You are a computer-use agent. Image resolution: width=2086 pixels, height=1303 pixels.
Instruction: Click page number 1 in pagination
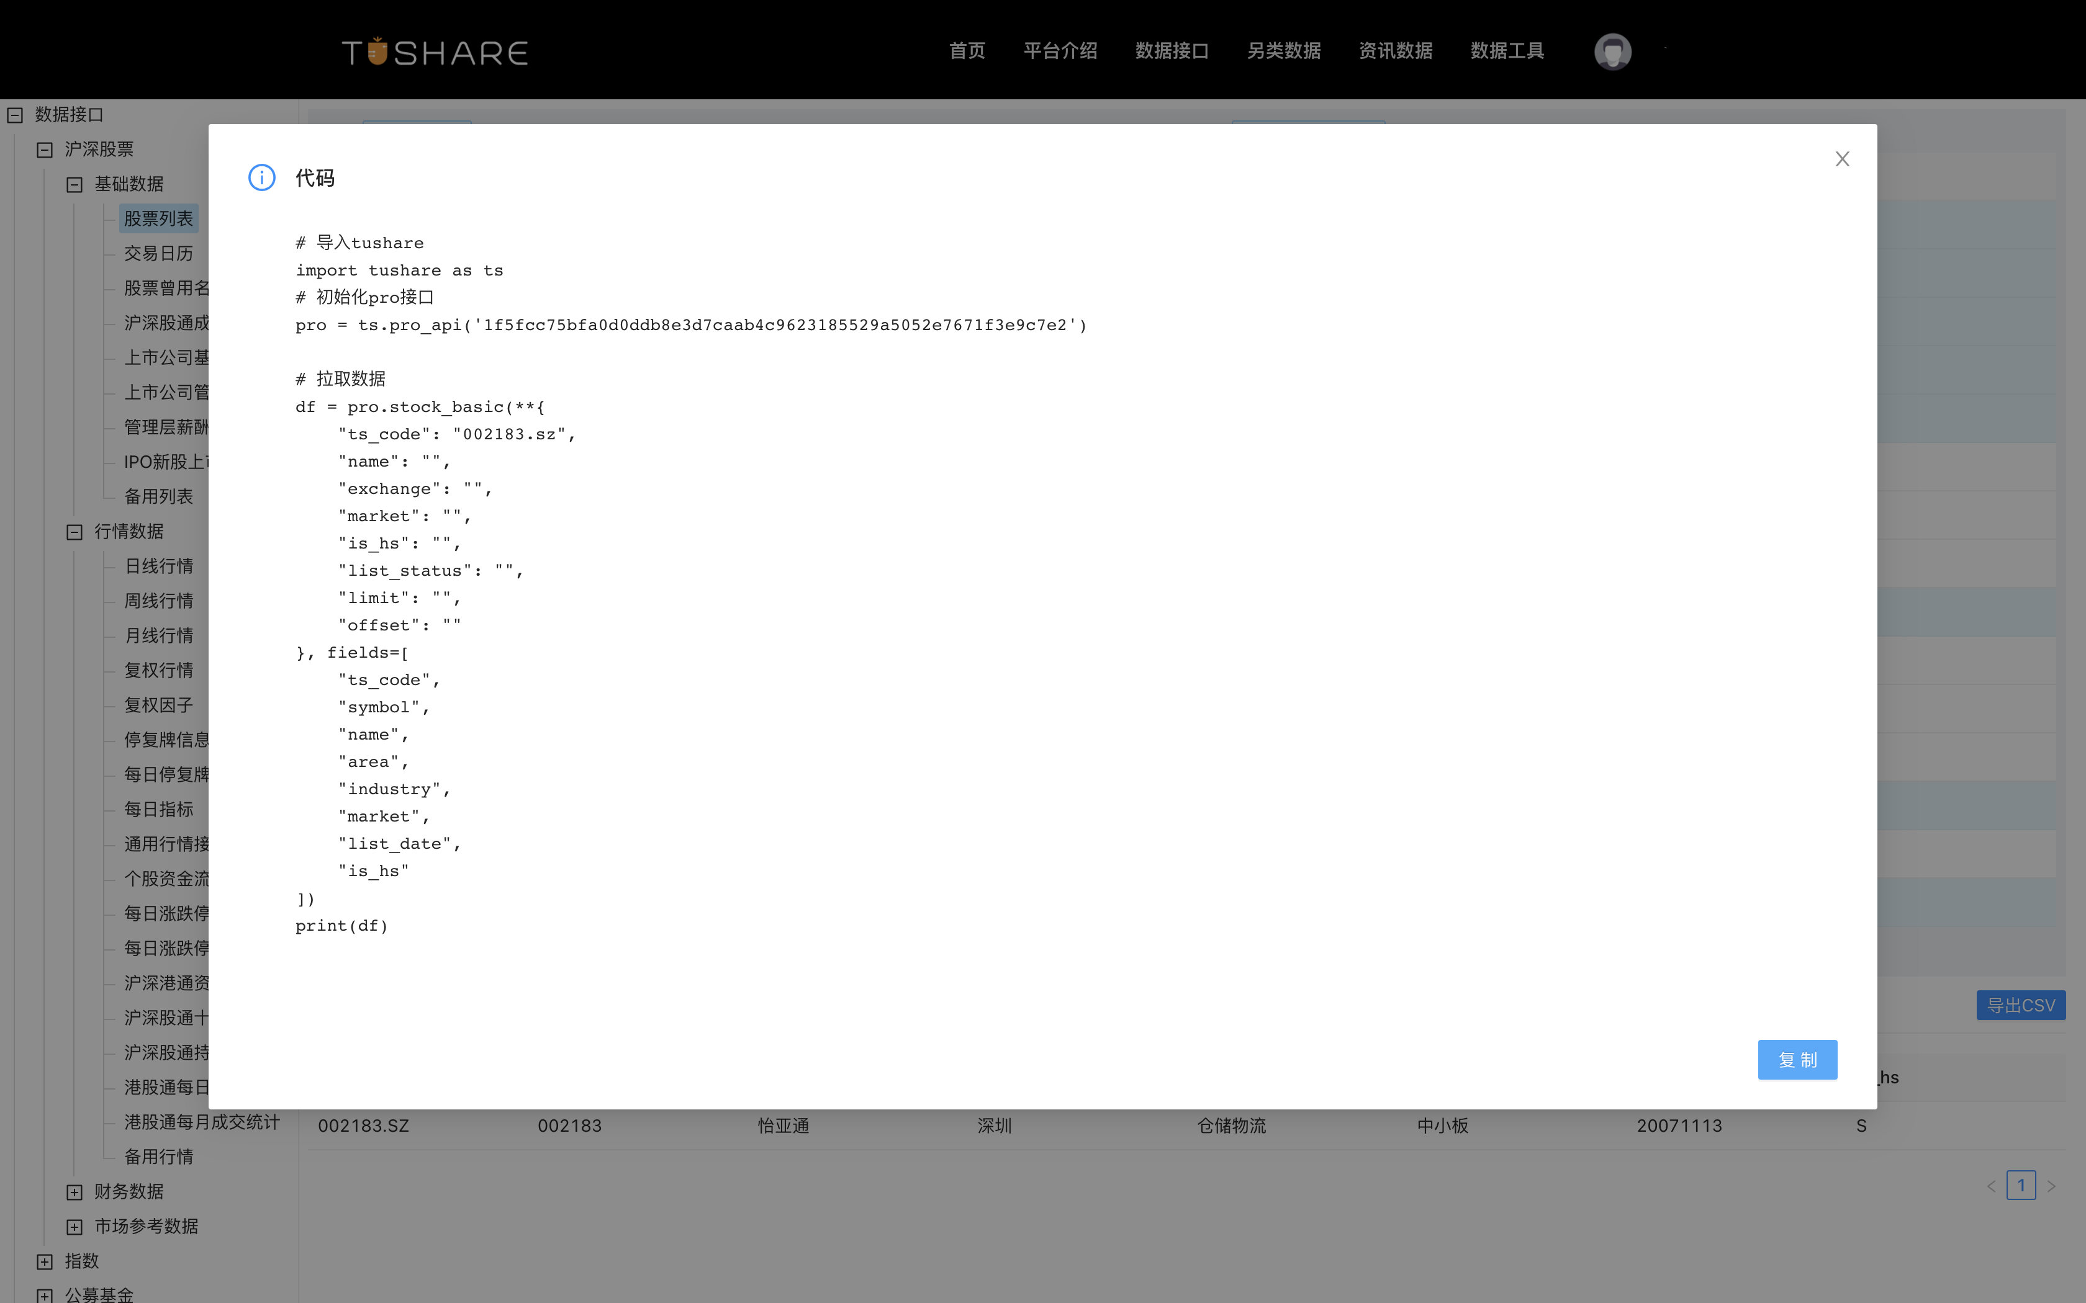tap(2021, 1185)
